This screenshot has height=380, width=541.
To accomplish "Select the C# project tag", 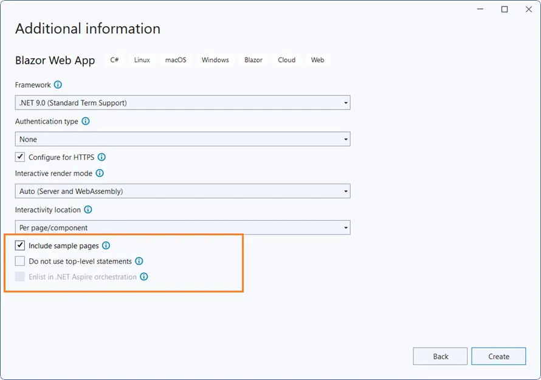I will (x=114, y=60).
